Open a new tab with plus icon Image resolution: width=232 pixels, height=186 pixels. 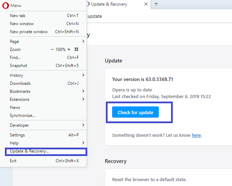pyautogui.click(x=156, y=4)
